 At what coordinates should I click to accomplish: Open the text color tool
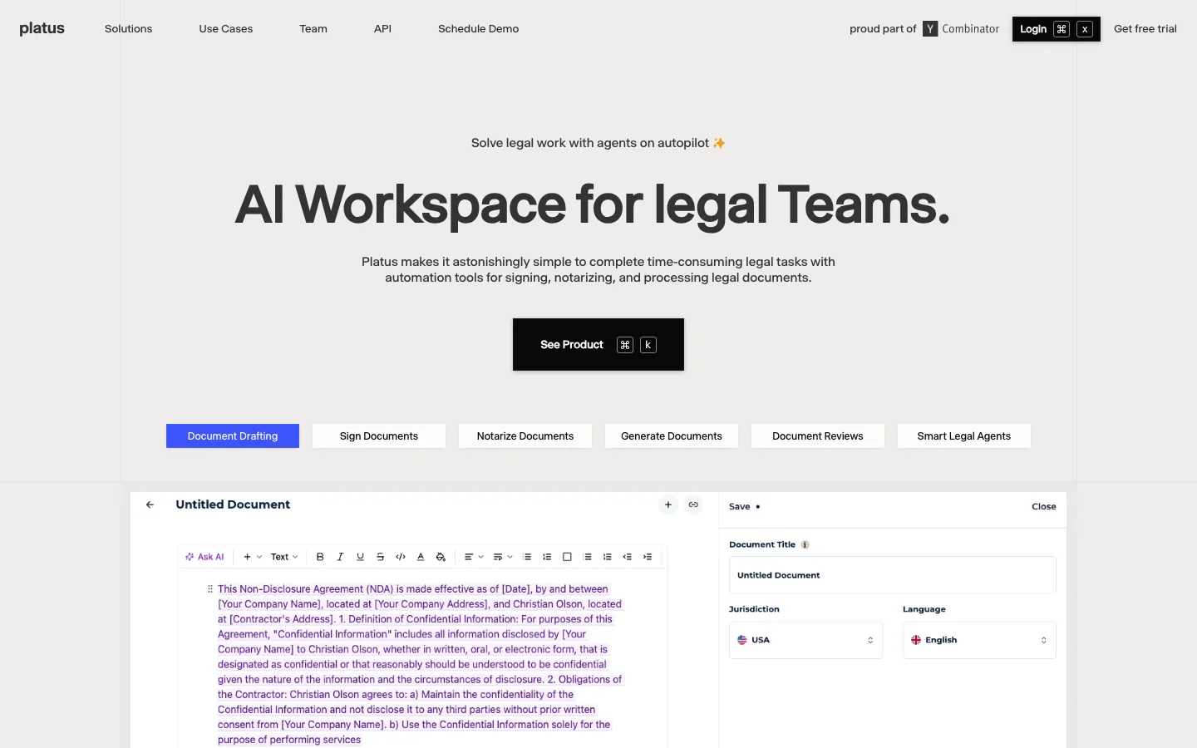point(421,557)
